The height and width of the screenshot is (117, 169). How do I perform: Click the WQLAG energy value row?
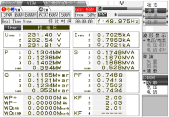[37, 108]
